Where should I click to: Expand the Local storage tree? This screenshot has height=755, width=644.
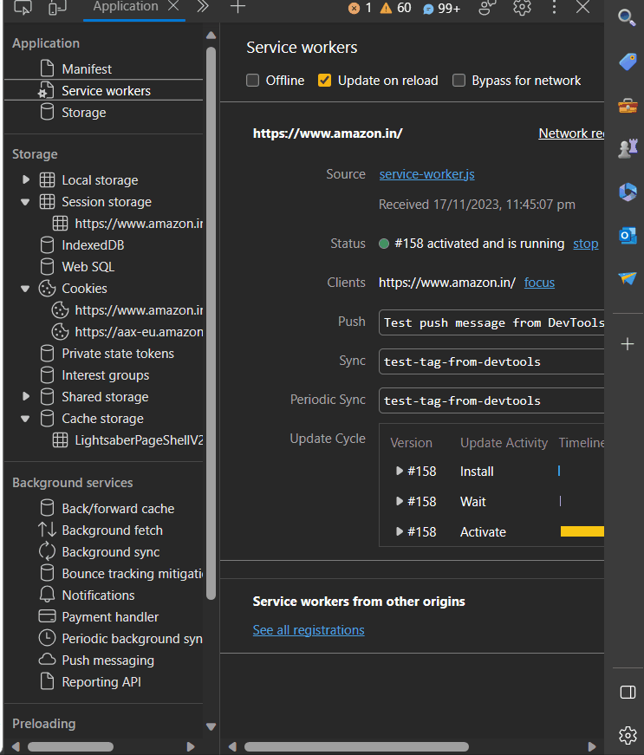26,180
